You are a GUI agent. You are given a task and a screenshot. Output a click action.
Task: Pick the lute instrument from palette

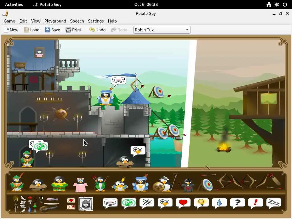click(x=48, y=208)
